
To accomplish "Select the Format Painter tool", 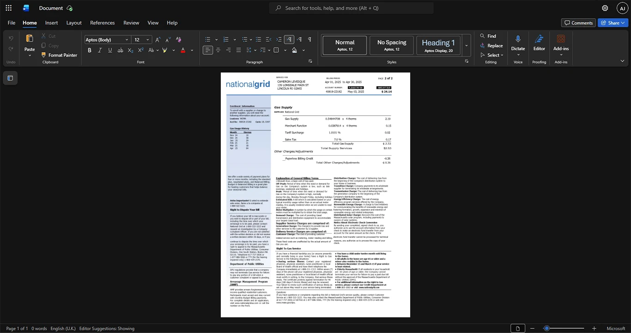I will 59,55.
